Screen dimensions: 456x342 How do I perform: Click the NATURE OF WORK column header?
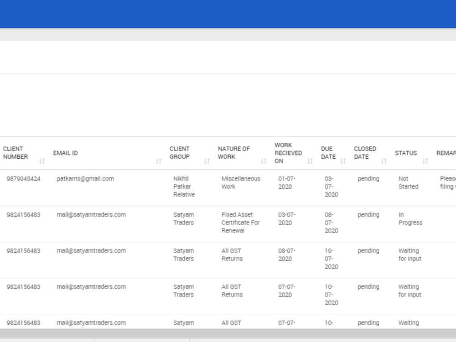point(234,153)
